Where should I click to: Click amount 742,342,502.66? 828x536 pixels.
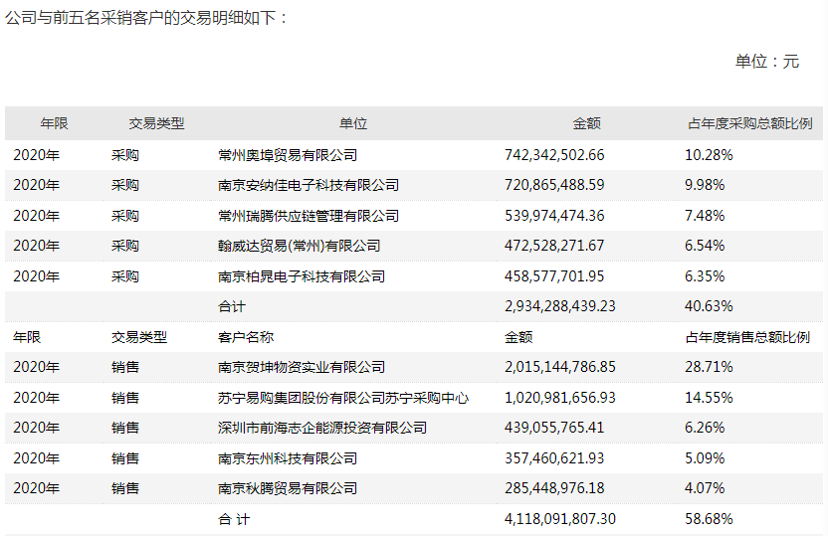554,155
